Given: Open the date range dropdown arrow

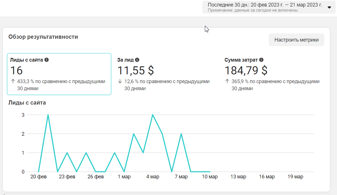Looking at the screenshot, I should pyautogui.click(x=329, y=7).
